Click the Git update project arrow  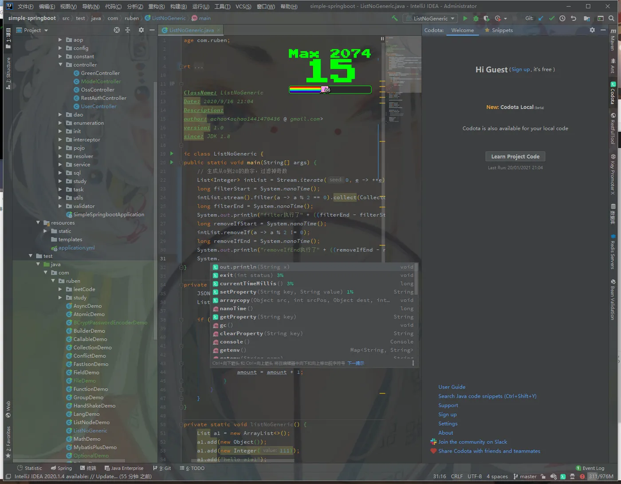(541, 18)
